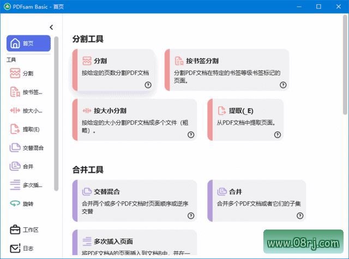
Task: Open the 多次插入页面 card title
Action: click(113, 242)
